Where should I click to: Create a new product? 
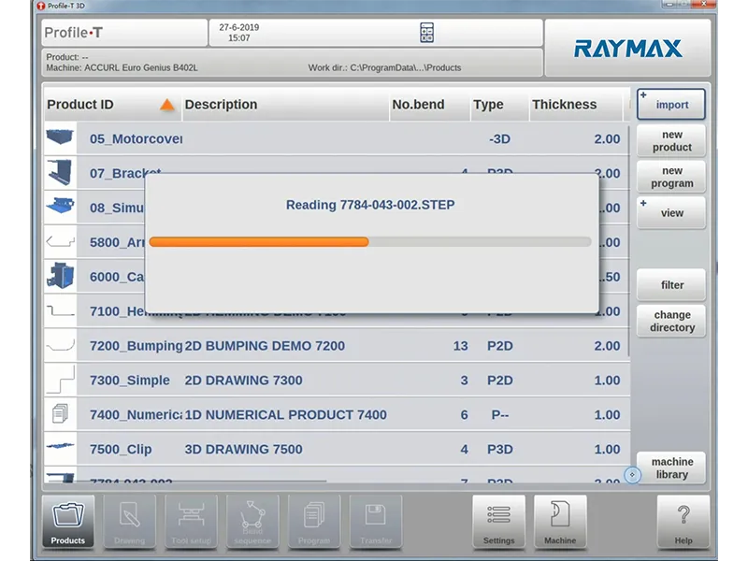(x=671, y=141)
